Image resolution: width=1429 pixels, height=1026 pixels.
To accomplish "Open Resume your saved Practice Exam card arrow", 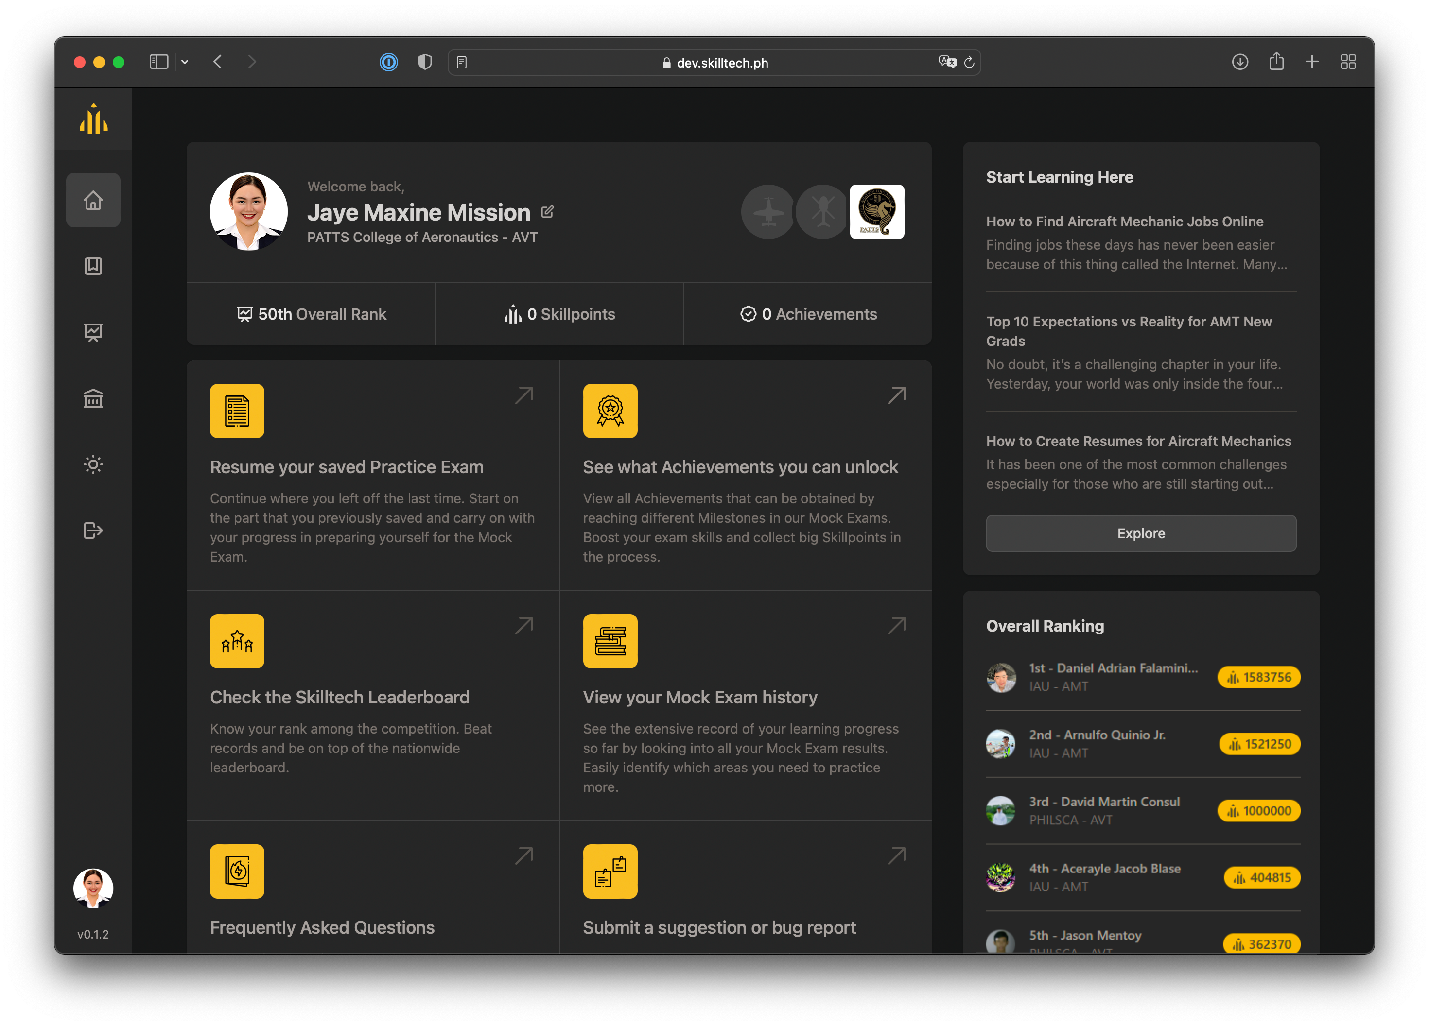I will point(523,395).
